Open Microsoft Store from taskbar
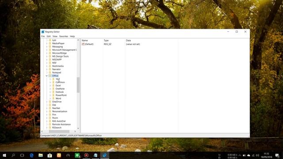283x159 pixels. coord(50,155)
